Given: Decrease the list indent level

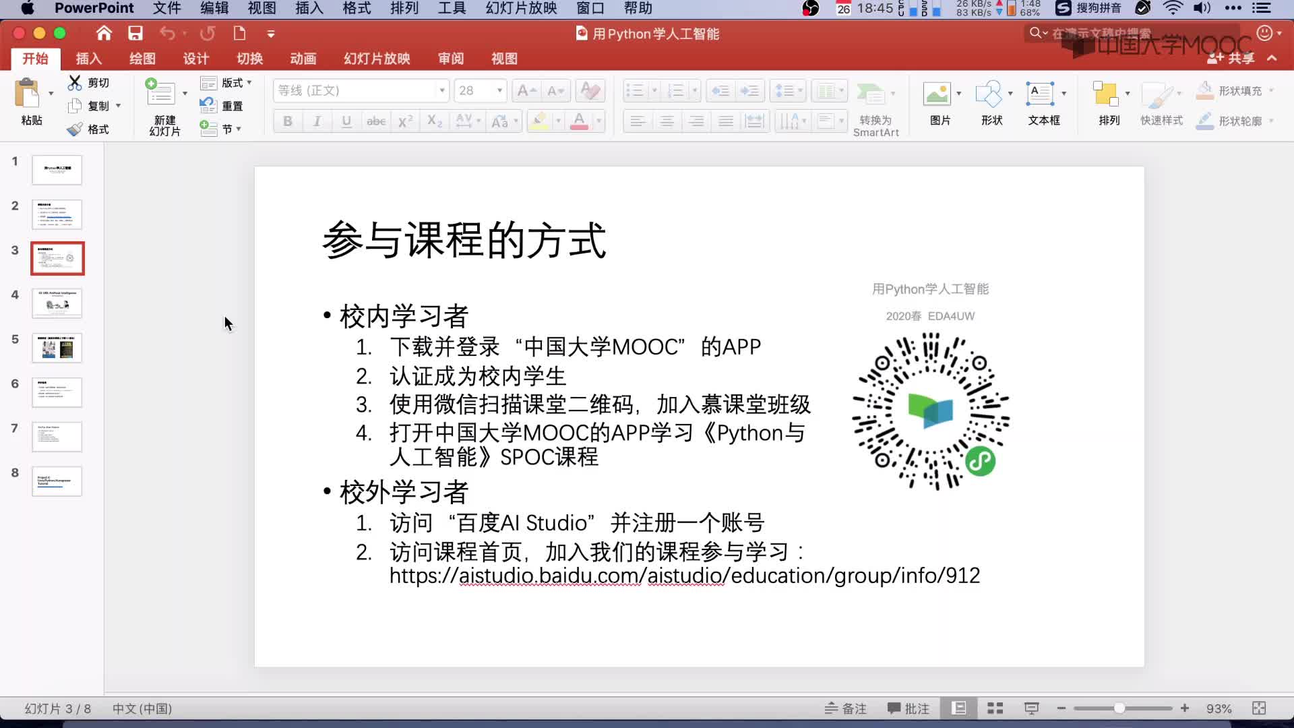Looking at the screenshot, I should tap(720, 90).
